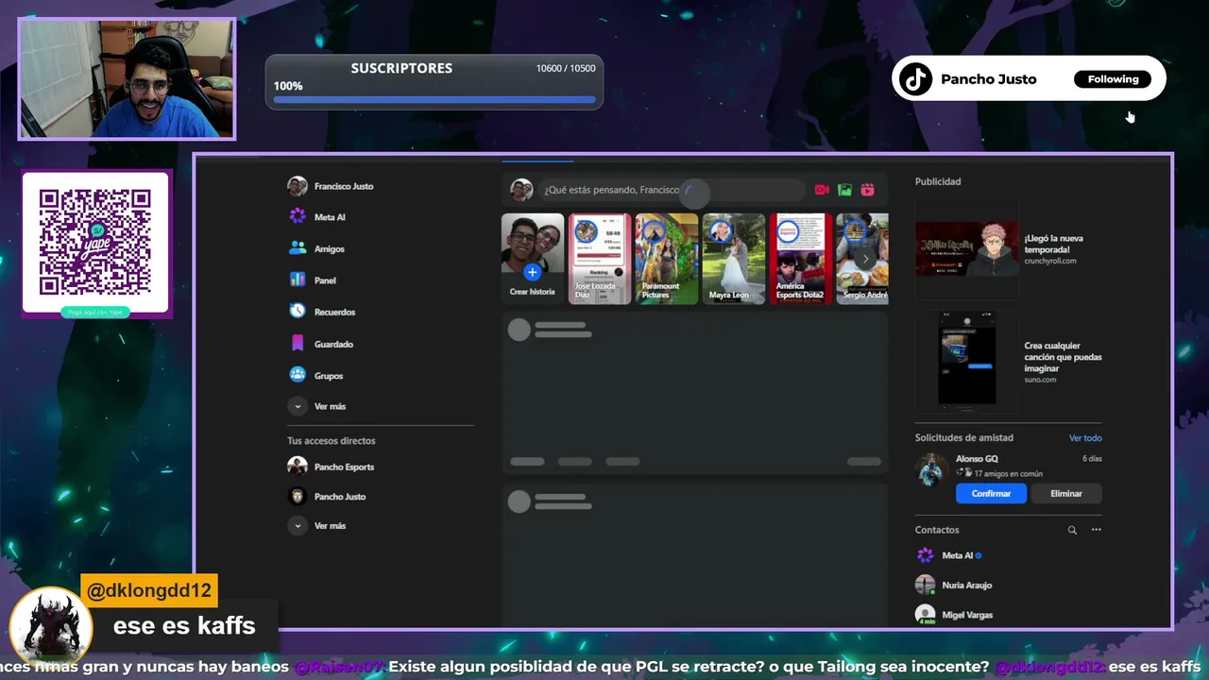Open suno.com ad thumbnail

967,360
